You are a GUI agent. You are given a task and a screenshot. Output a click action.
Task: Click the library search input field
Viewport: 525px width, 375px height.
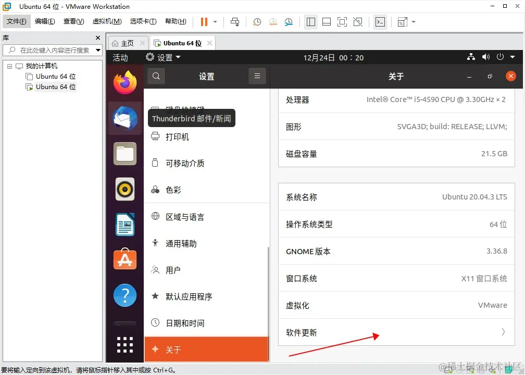point(52,50)
